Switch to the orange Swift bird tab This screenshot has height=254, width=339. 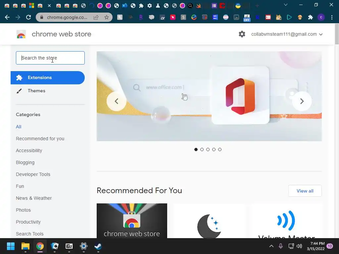click(x=198, y=6)
